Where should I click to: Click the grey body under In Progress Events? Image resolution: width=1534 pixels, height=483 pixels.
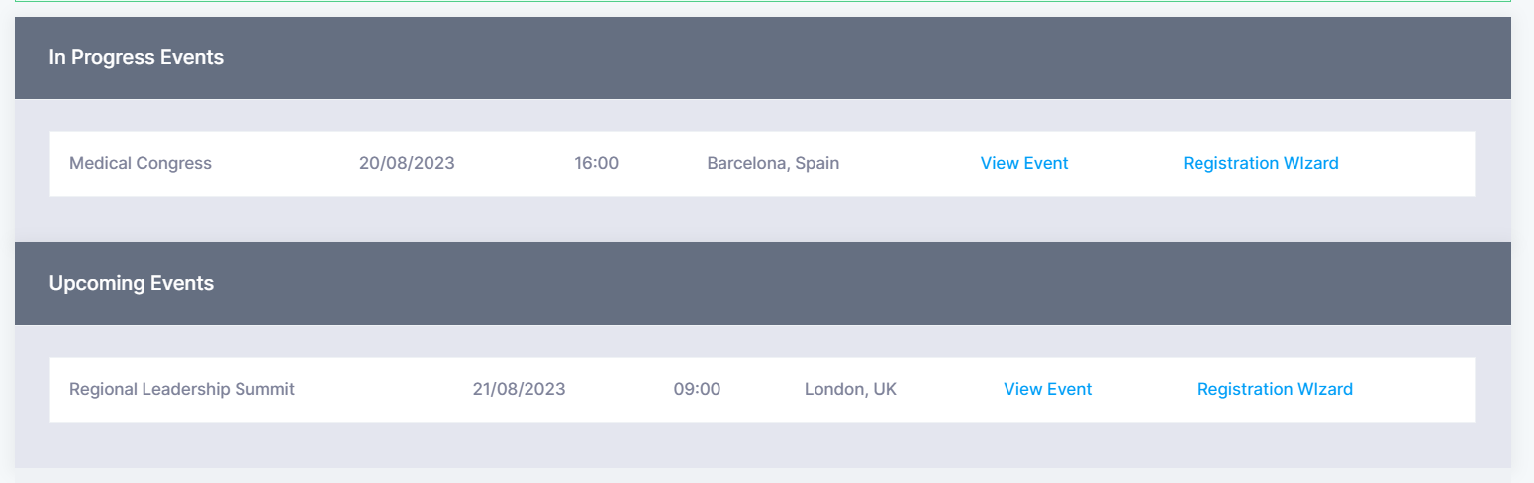[762, 218]
